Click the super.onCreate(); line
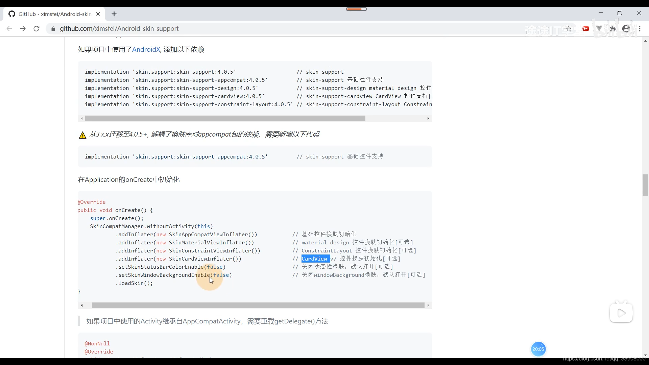Image resolution: width=649 pixels, height=365 pixels. pos(117,218)
